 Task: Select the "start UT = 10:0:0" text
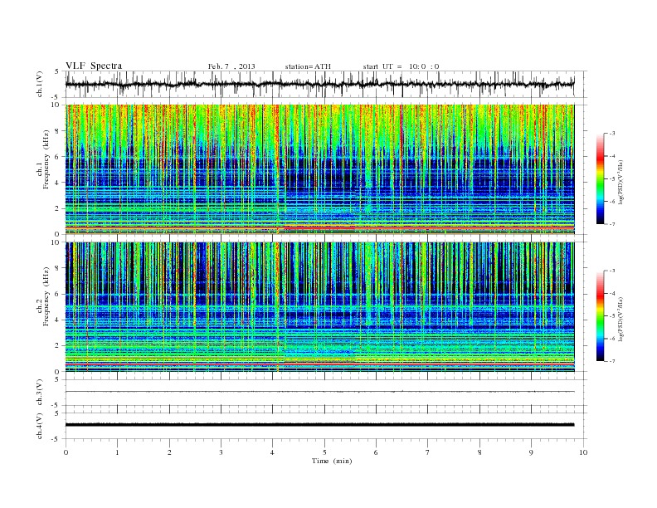401,66
